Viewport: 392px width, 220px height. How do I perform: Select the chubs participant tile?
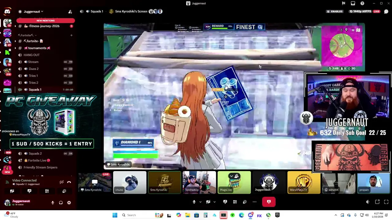(x=130, y=182)
